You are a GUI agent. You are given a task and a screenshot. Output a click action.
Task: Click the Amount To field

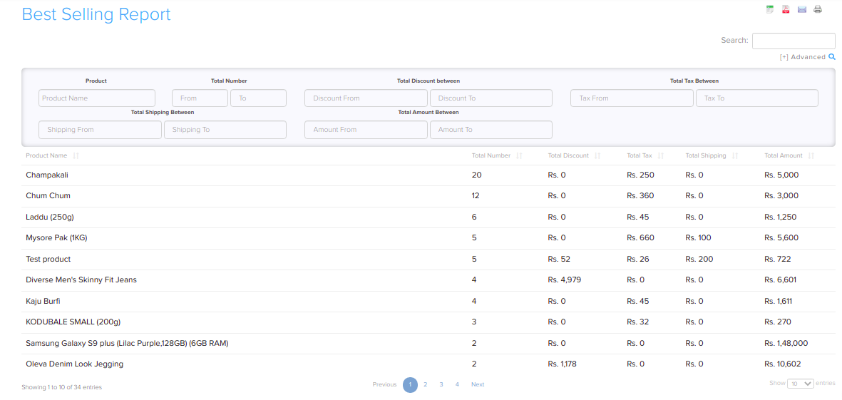(491, 130)
